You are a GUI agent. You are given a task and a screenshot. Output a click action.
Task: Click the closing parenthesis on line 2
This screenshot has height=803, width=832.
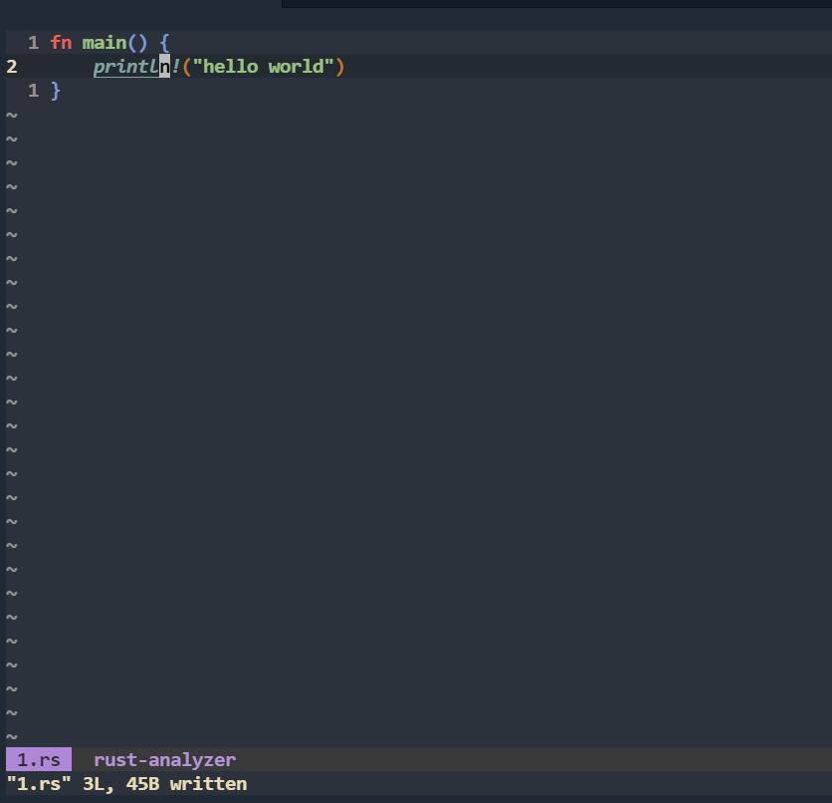340,66
